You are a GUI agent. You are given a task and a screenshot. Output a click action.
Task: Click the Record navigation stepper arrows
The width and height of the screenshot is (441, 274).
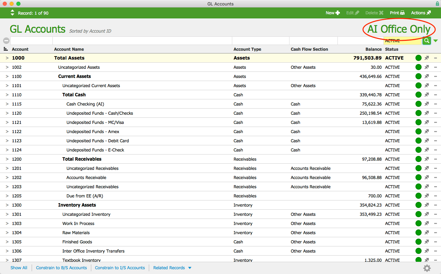coord(12,13)
